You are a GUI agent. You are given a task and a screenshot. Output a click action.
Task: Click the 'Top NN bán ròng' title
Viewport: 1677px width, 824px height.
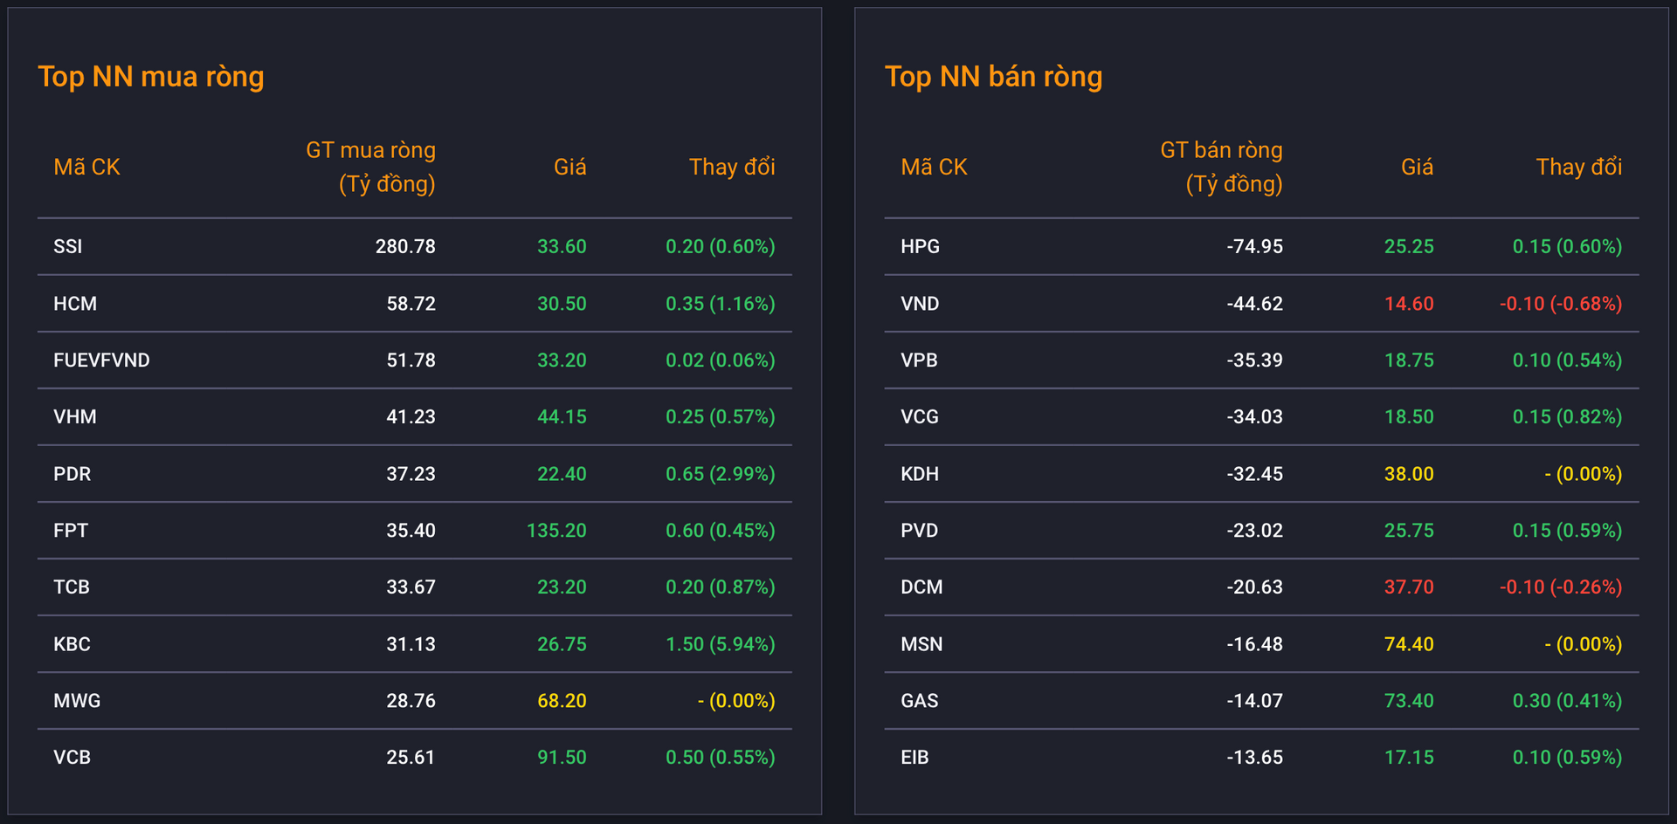click(994, 77)
